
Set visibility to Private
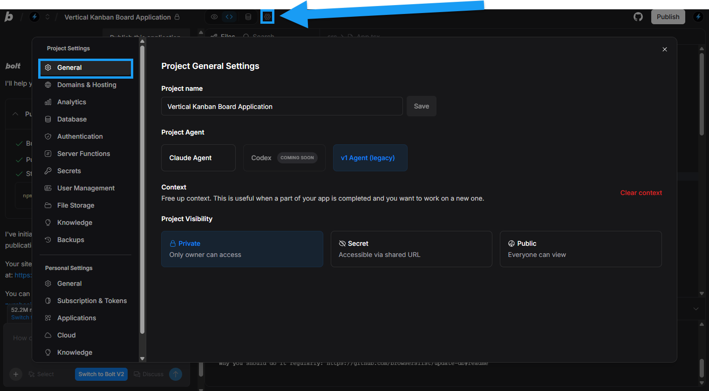point(242,249)
